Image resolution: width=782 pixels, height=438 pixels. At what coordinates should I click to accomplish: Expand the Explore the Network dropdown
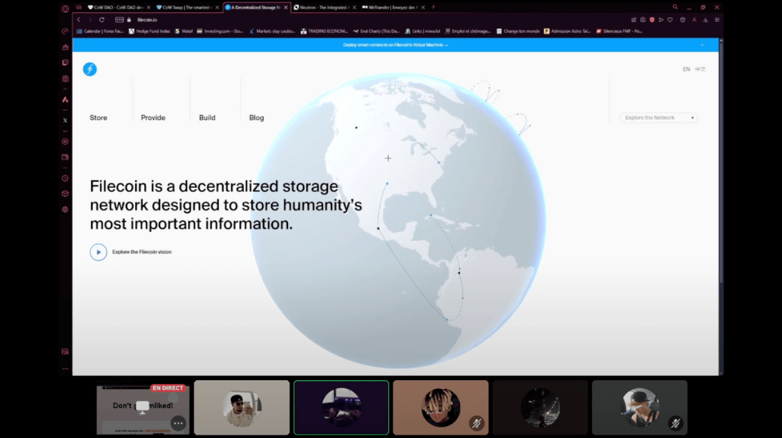click(659, 118)
